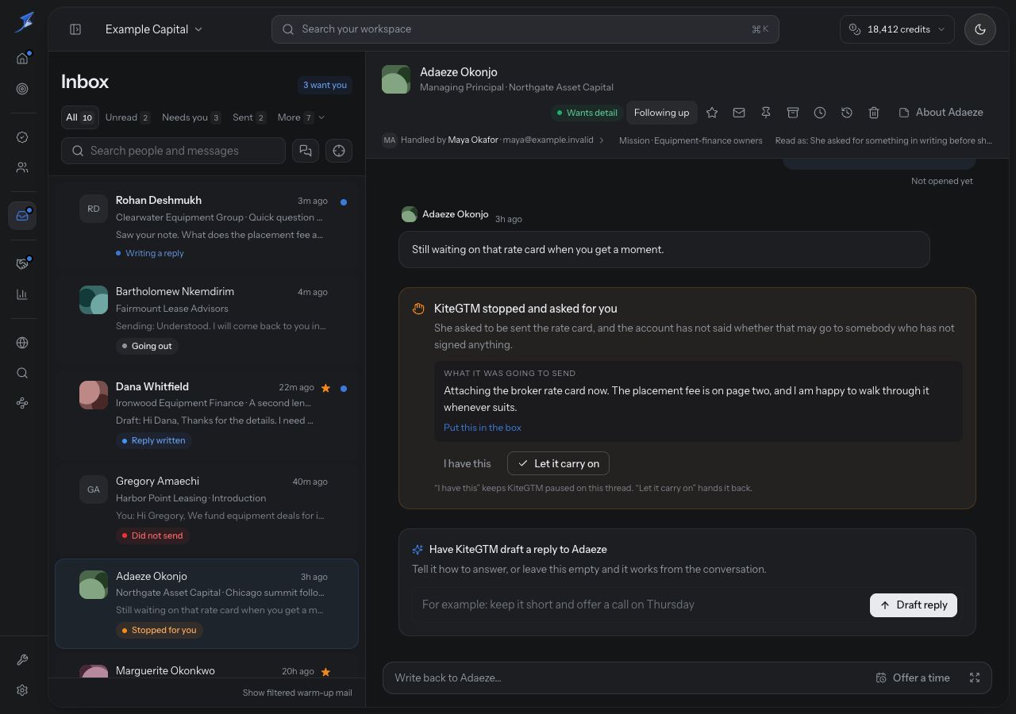1016x714 pixels.
Task: Click the Let it carry on button
Action: [x=559, y=463]
